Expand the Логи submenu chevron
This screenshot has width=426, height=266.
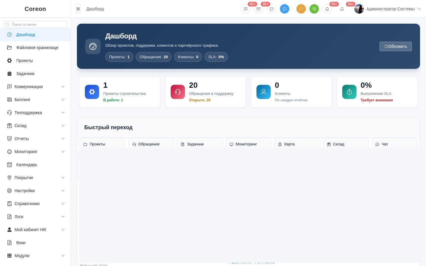[x=63, y=217]
